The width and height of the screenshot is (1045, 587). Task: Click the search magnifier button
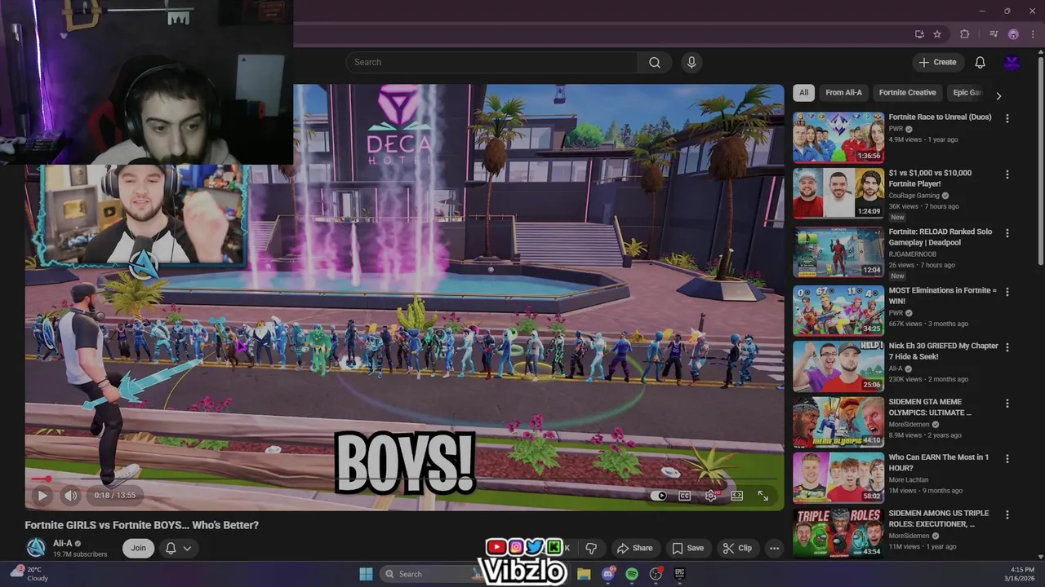click(x=655, y=62)
